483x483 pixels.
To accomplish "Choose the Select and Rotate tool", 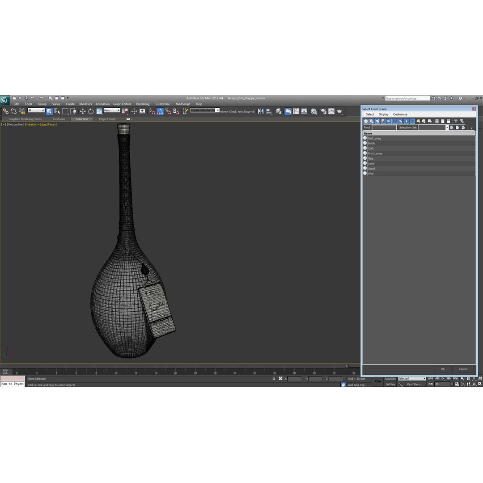I will [91, 111].
